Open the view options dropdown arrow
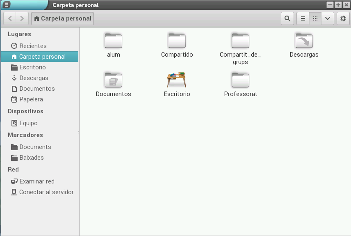The width and height of the screenshot is (351, 236). 327,18
